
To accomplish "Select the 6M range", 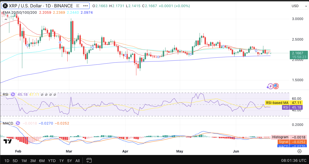I will coord(42,161).
